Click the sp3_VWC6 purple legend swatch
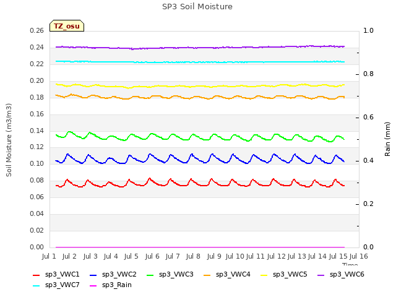Screen dimensions: 396x297 pyautogui.click(x=321, y=275)
